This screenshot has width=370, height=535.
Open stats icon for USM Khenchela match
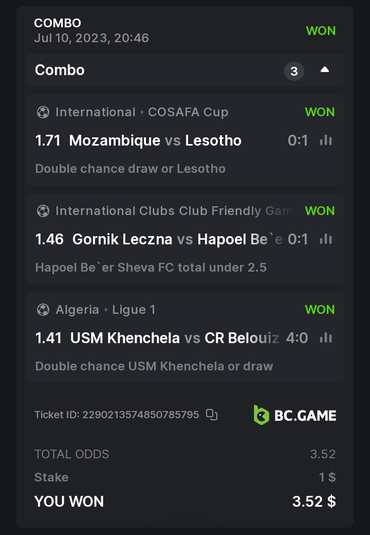tap(326, 337)
